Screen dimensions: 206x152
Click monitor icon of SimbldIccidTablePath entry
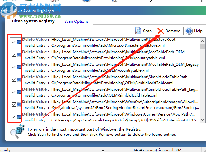19,80
